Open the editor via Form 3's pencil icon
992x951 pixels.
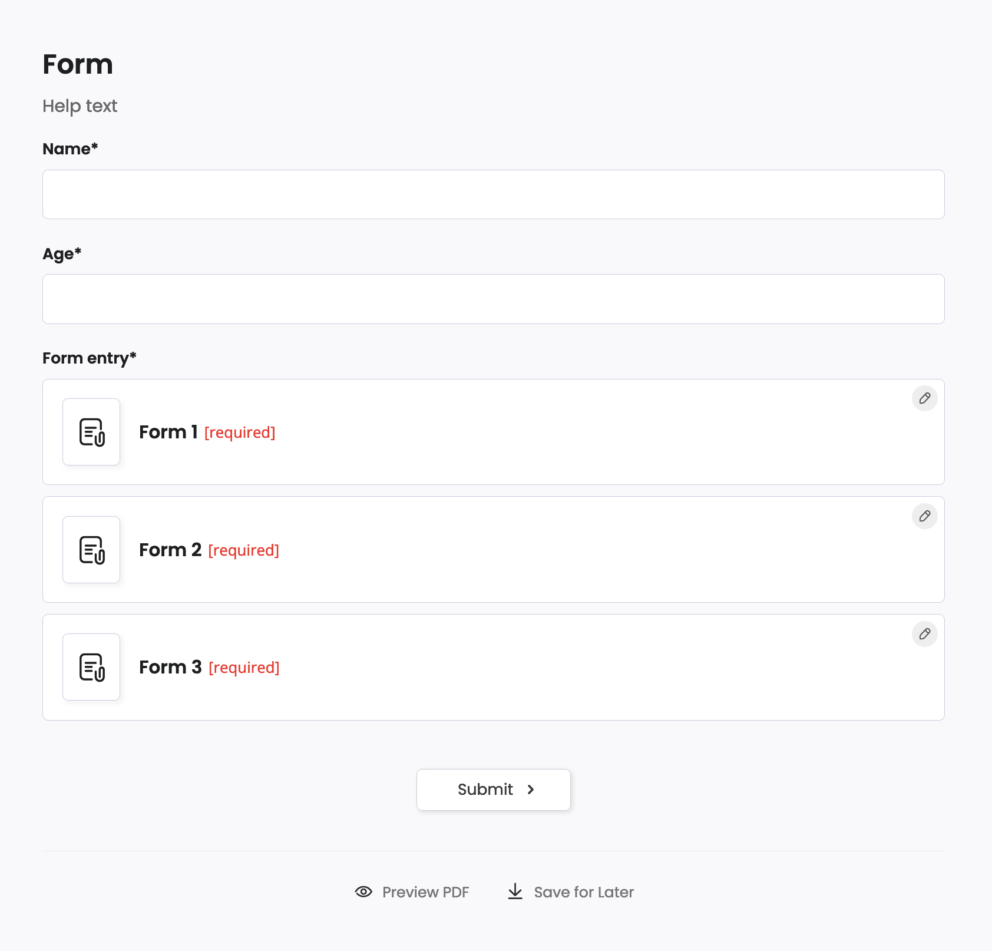(x=924, y=634)
